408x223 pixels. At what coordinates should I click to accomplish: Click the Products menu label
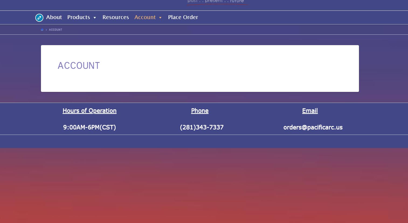coord(78,17)
